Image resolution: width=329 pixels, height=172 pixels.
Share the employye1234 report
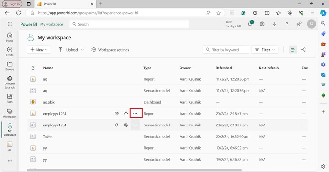[x=117, y=114]
